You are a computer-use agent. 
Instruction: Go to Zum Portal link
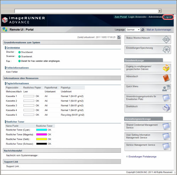121,17
